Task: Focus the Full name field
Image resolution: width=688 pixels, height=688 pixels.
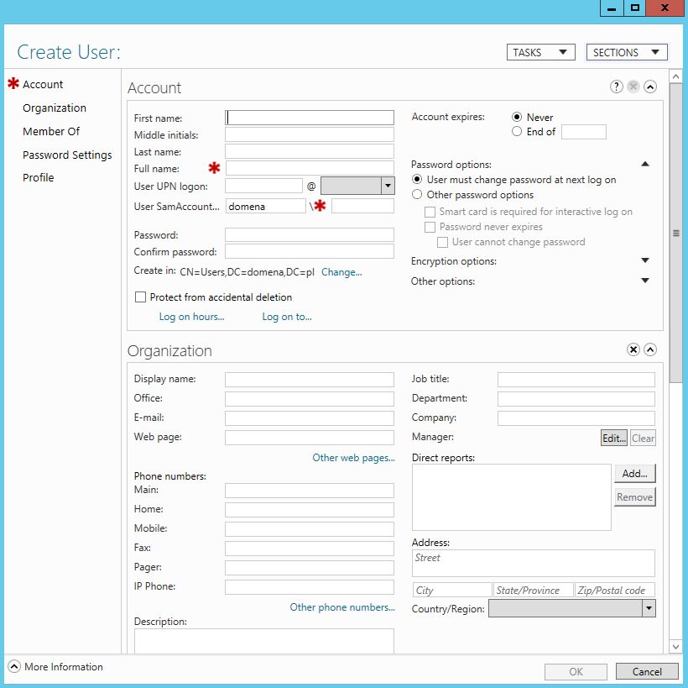Action: point(310,168)
